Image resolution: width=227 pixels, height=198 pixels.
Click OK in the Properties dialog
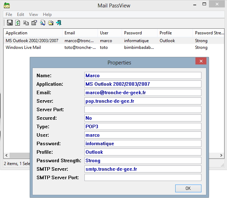pyautogui.click(x=188, y=188)
